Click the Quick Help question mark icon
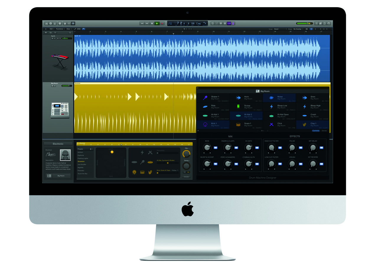 pos(60,23)
